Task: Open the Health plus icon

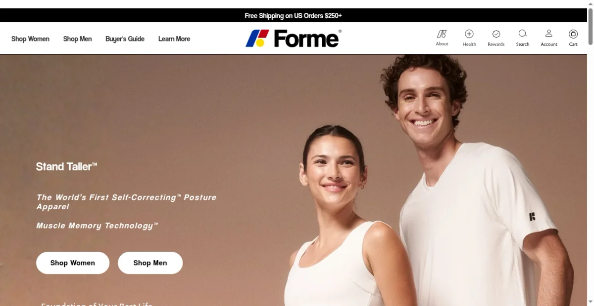Action: (469, 34)
